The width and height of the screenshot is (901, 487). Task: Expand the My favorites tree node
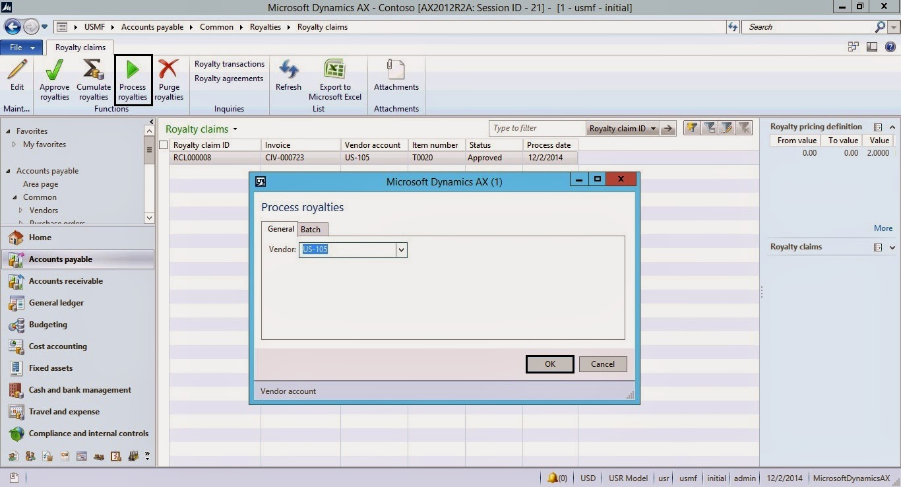pyautogui.click(x=15, y=145)
